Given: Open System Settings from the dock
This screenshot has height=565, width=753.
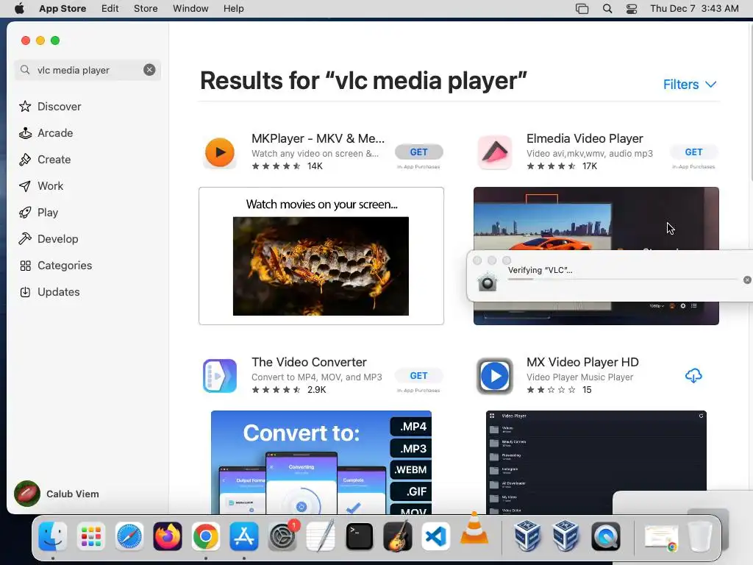Looking at the screenshot, I should [282, 536].
